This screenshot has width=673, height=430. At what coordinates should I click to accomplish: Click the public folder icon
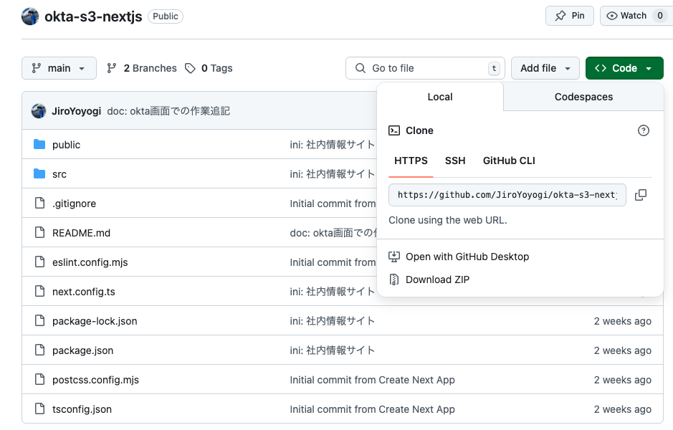point(39,144)
